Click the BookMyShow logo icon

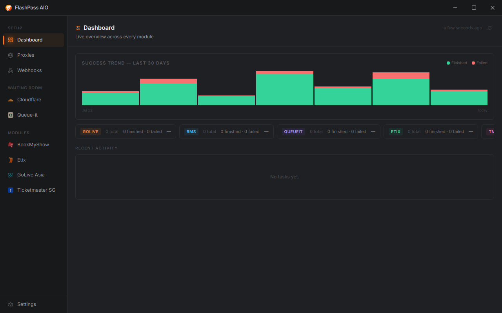11,145
